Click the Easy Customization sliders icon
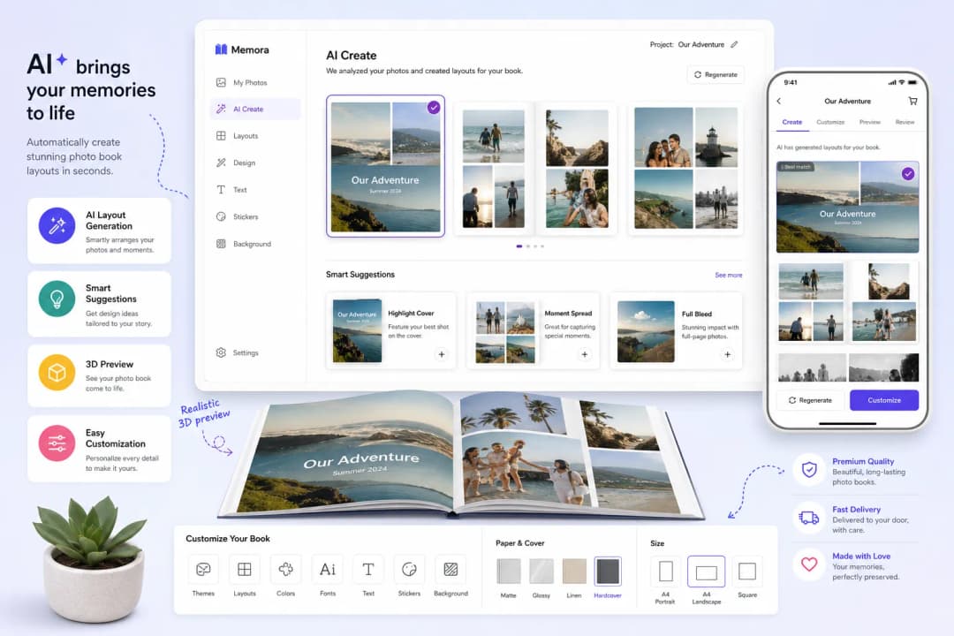 [57, 443]
